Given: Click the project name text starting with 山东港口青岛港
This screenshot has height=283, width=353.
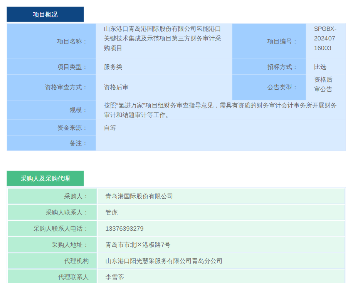Looking at the screenshot, I should point(162,39).
